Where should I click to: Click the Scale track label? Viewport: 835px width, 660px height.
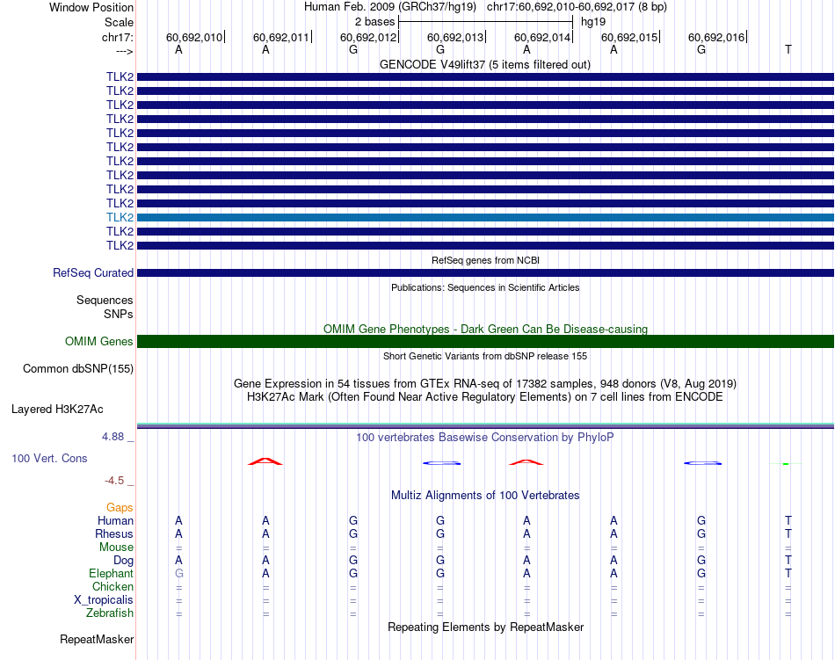point(119,22)
